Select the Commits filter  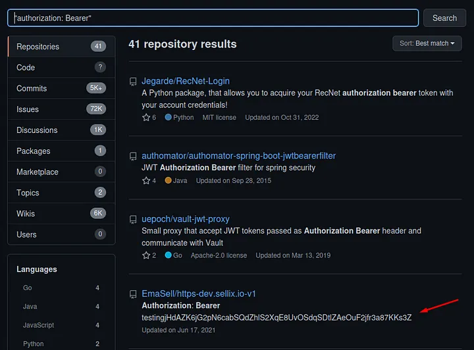coord(61,88)
